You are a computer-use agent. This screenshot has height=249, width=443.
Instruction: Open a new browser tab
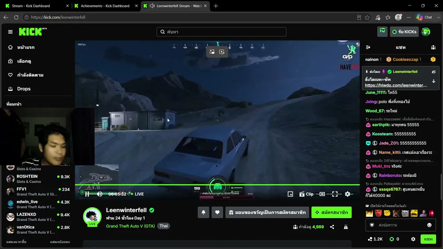click(x=216, y=6)
